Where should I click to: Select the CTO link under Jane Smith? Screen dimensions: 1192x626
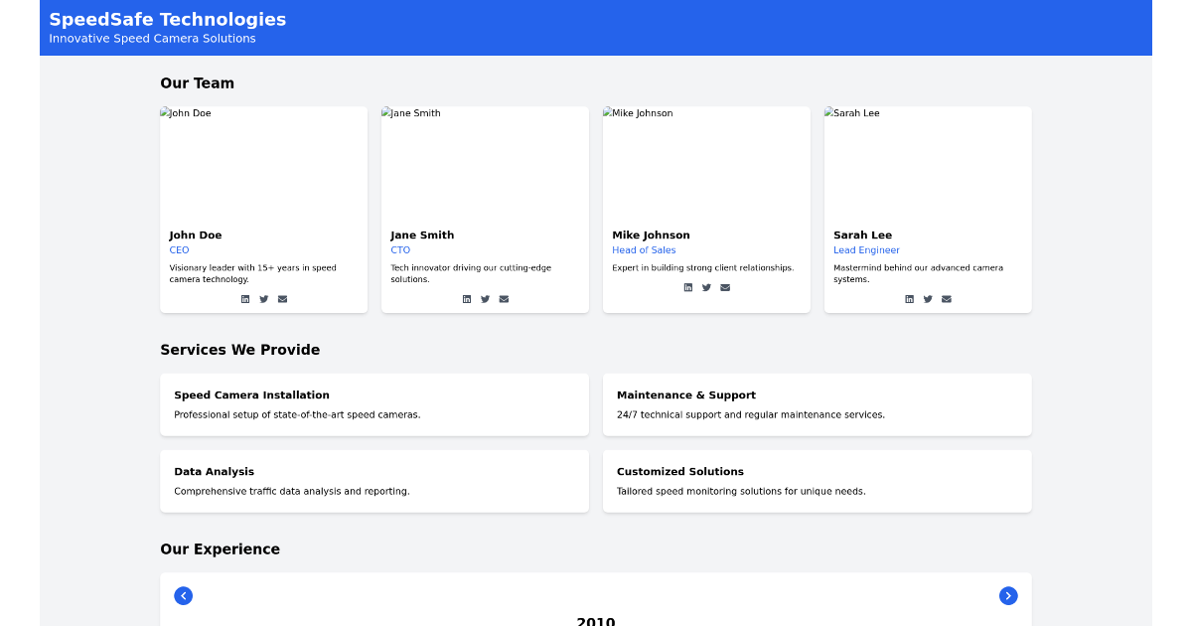[x=400, y=249]
